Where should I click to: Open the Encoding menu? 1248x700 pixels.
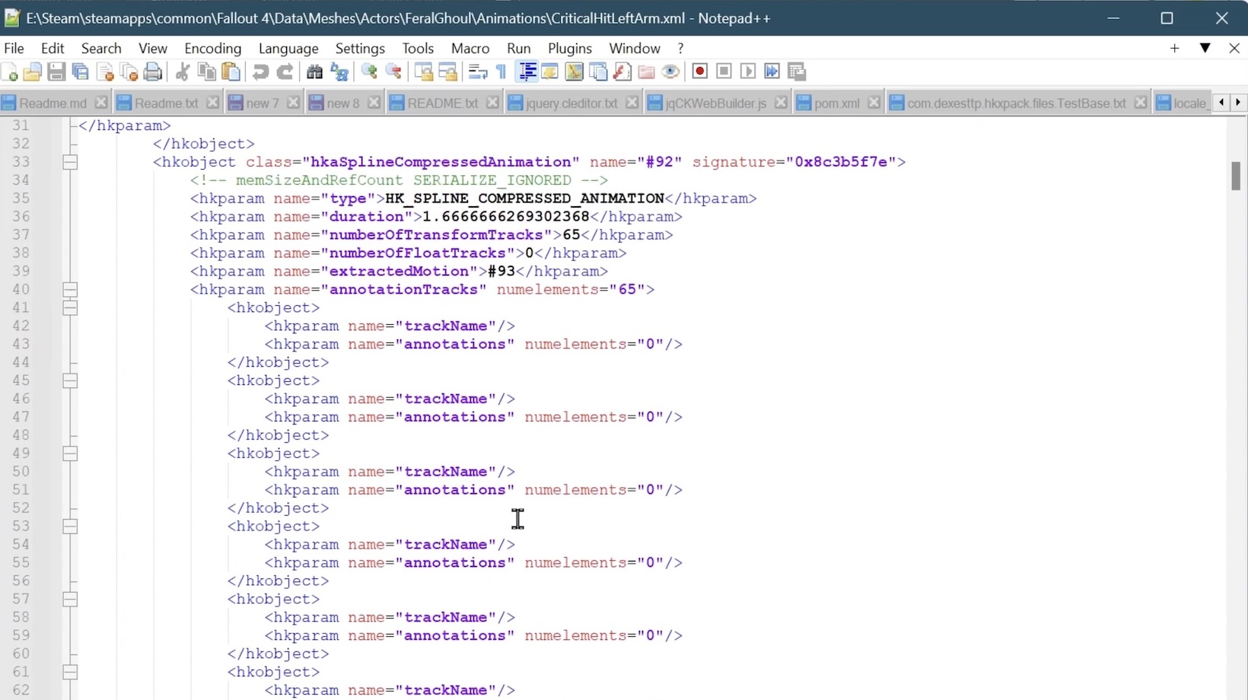[x=213, y=48]
